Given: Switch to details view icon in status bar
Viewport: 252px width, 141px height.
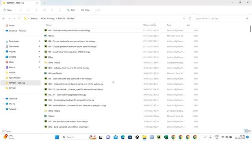Looking at the screenshot, I should 246,131.
